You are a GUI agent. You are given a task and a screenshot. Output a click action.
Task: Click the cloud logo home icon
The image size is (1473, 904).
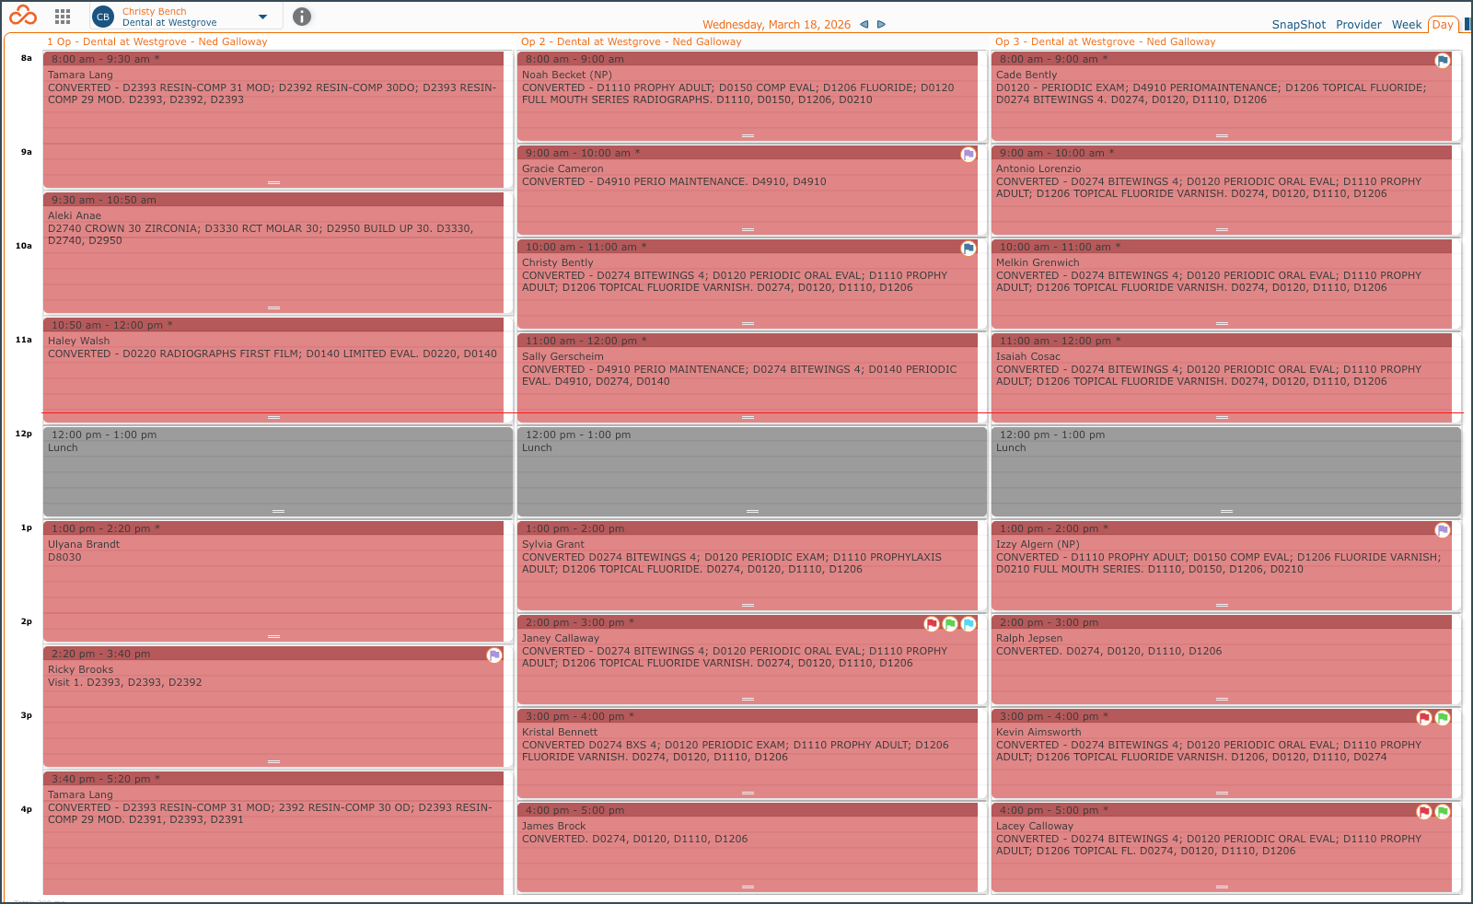(23, 16)
